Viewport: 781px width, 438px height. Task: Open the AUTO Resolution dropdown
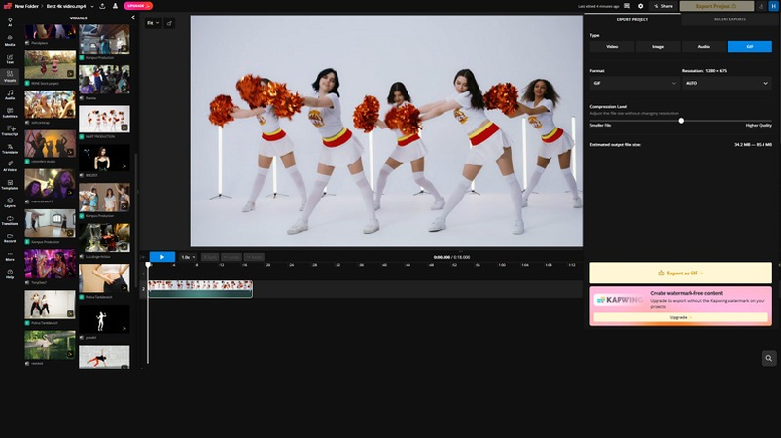coord(727,83)
